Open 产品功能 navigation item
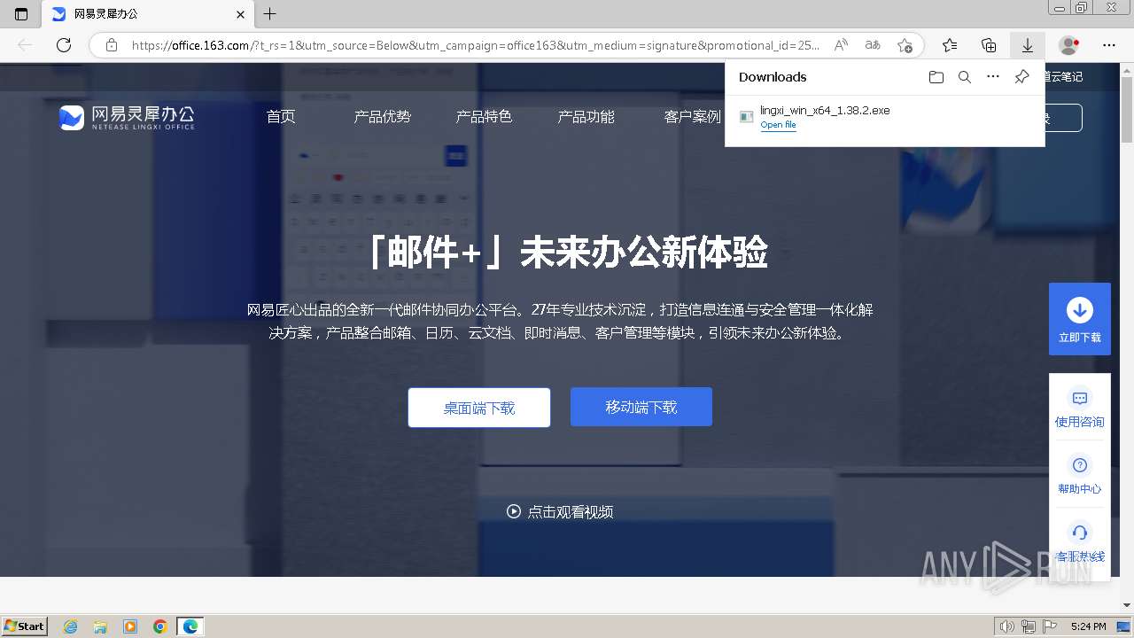The height and width of the screenshot is (638, 1134). [586, 116]
